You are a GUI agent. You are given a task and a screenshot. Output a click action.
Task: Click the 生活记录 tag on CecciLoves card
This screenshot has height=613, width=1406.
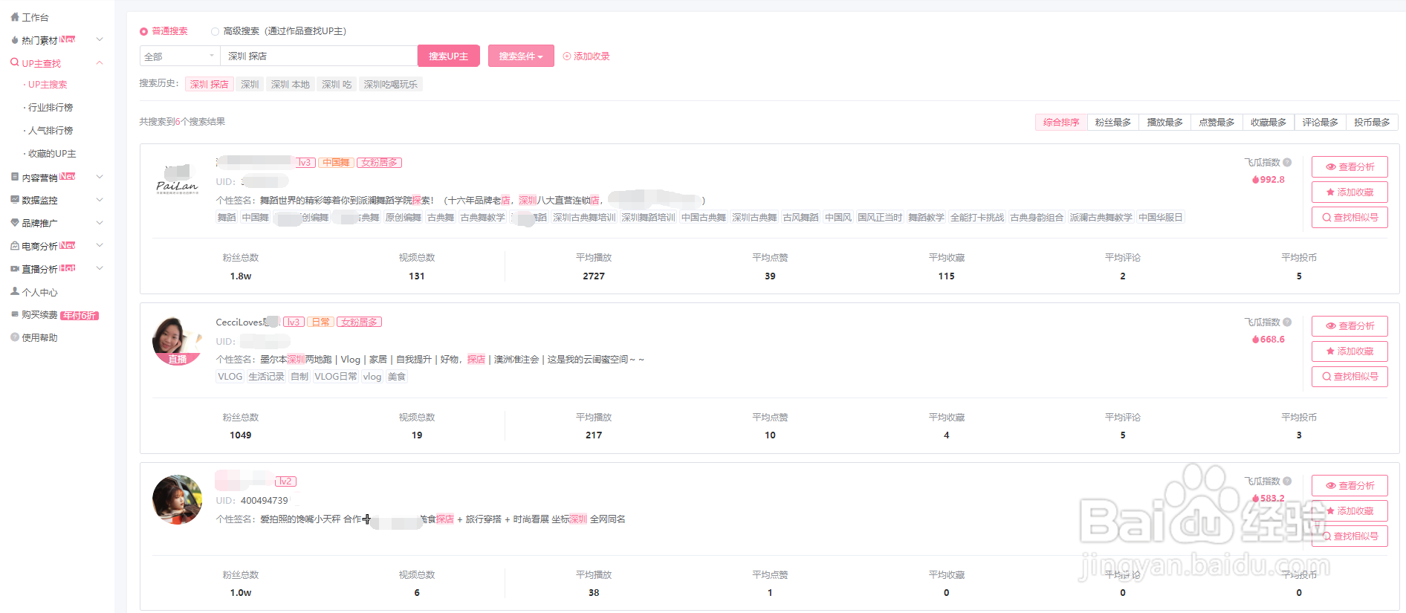tap(266, 377)
